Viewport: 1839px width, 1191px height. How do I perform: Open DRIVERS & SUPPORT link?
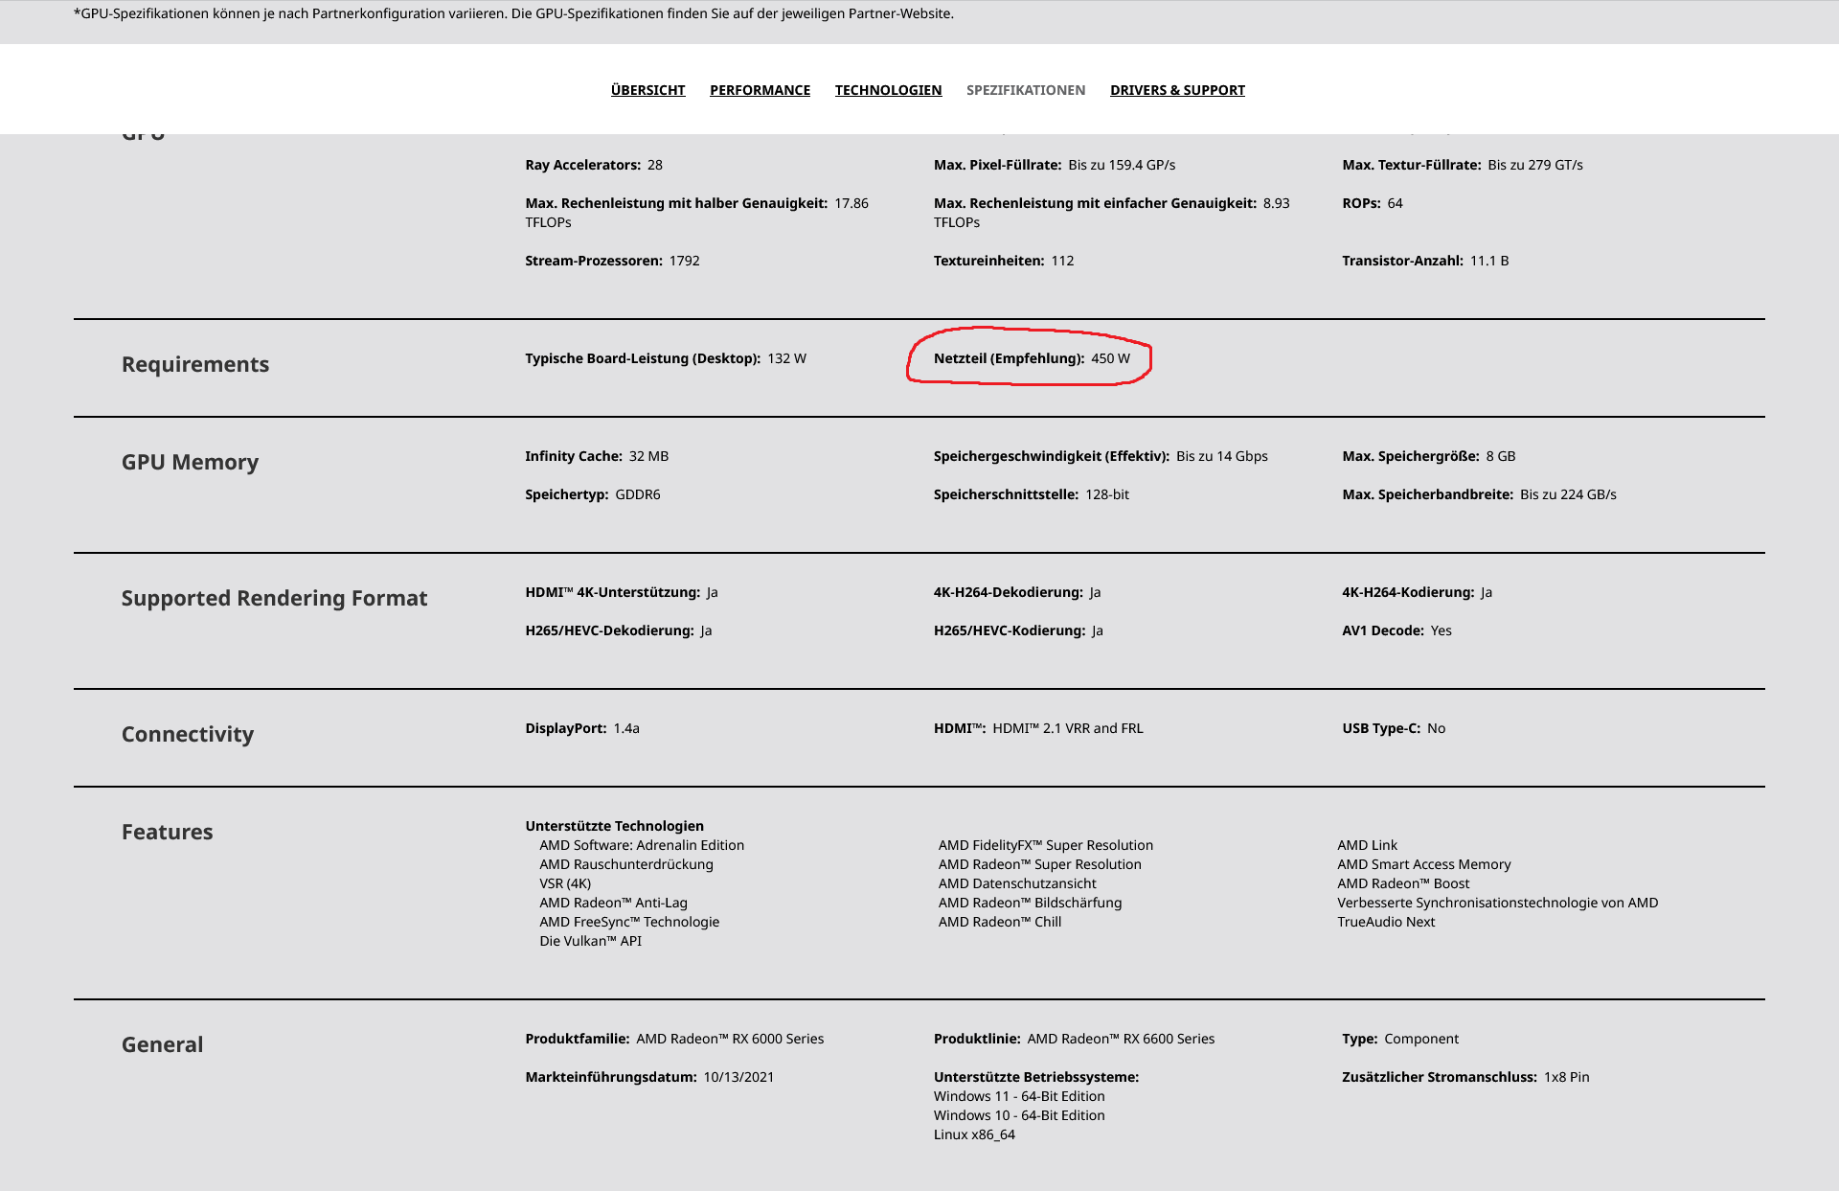point(1177,90)
